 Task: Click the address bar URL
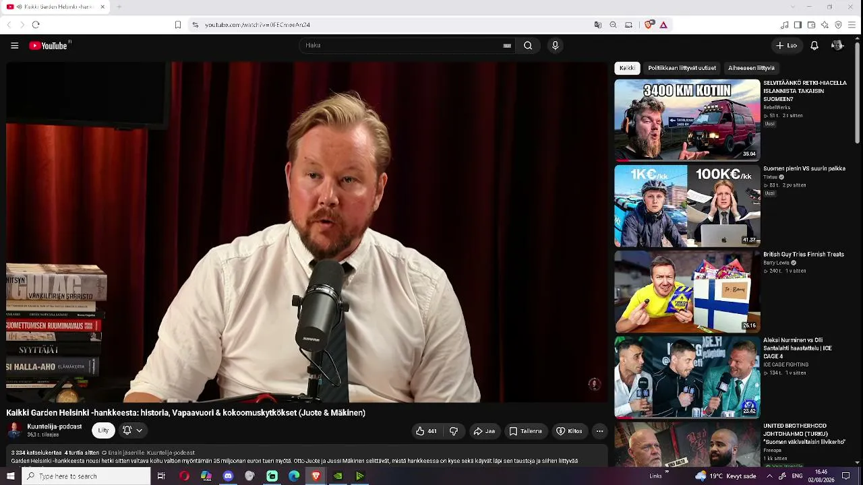(258, 25)
